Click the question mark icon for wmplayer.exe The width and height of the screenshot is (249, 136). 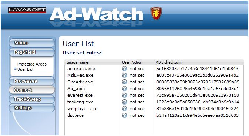click(x=124, y=109)
